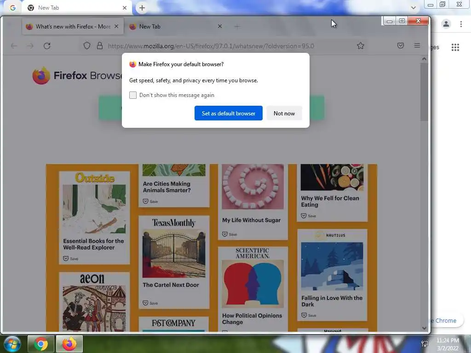
Task: Open "Essential Books for the Well-Read Explorer" article
Action: pos(93,244)
